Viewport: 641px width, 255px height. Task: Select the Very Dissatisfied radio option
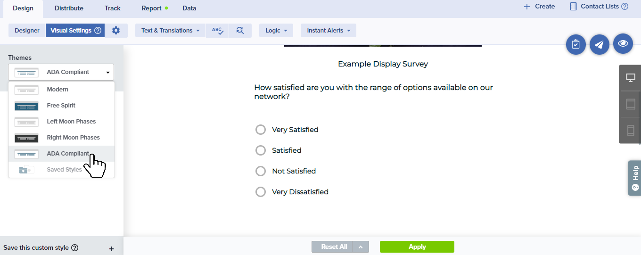pos(261,192)
